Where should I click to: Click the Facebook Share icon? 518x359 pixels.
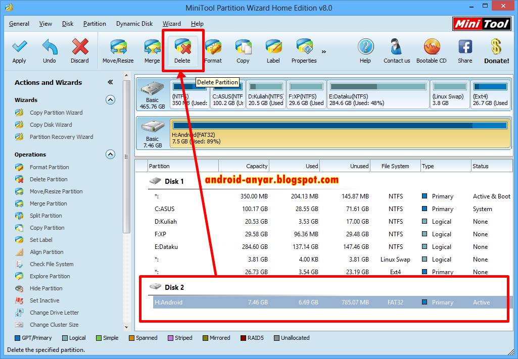tap(465, 46)
